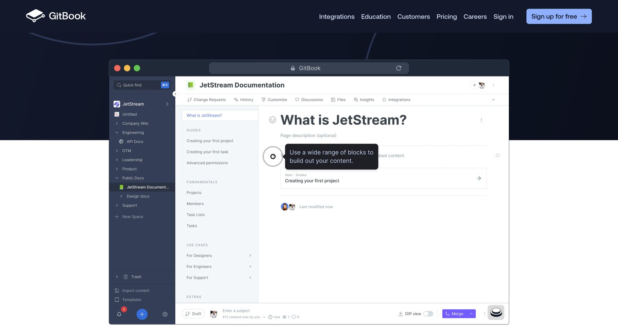Expand the For Support page group
This screenshot has height=333, width=618.
tap(250, 278)
